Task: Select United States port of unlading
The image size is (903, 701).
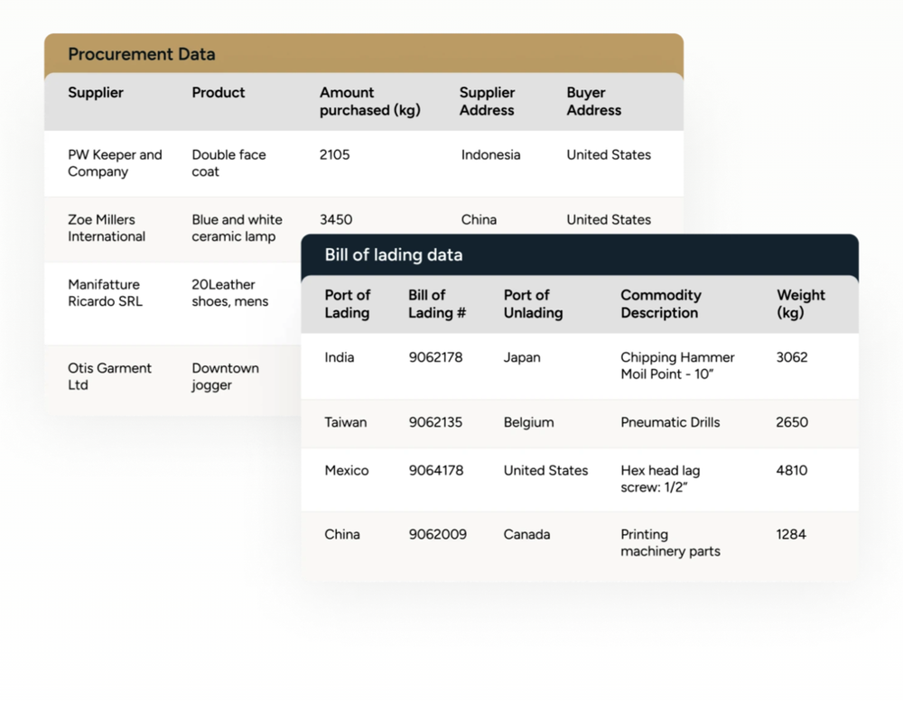Action: (x=546, y=471)
